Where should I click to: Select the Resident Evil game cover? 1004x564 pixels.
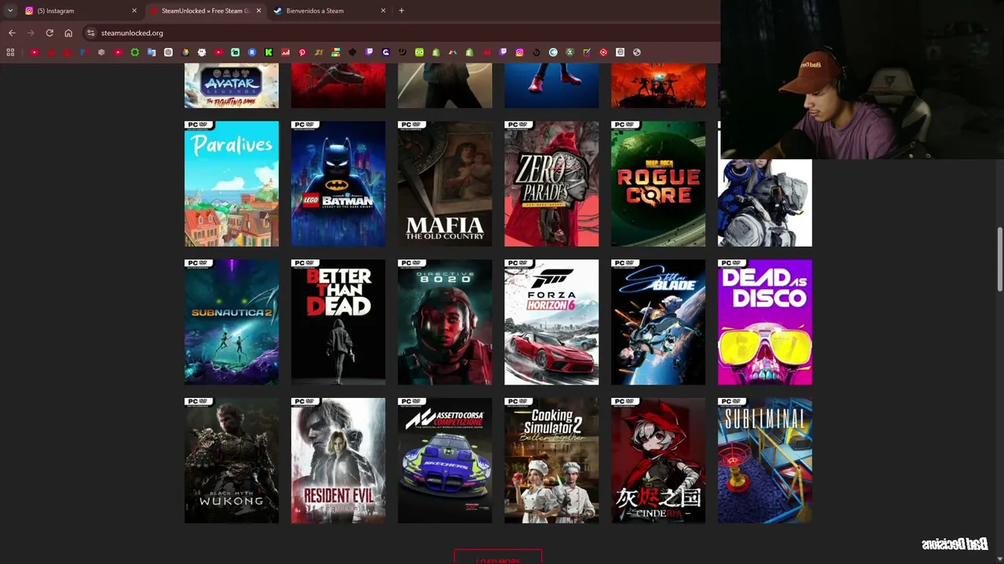point(338,461)
